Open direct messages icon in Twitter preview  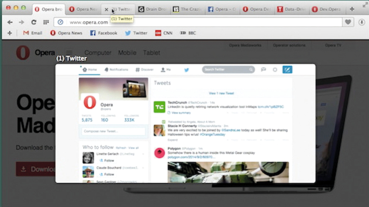pyautogui.click(x=263, y=69)
